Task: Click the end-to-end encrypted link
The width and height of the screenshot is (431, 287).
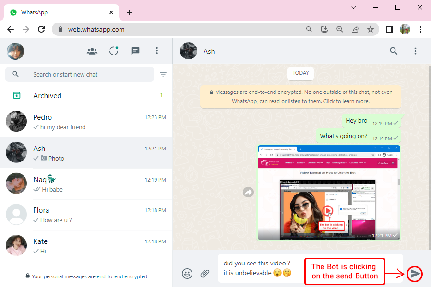Action: (122, 276)
